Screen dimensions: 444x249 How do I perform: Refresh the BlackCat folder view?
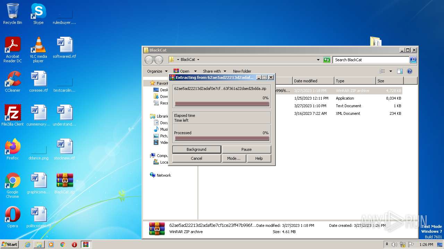click(x=327, y=60)
